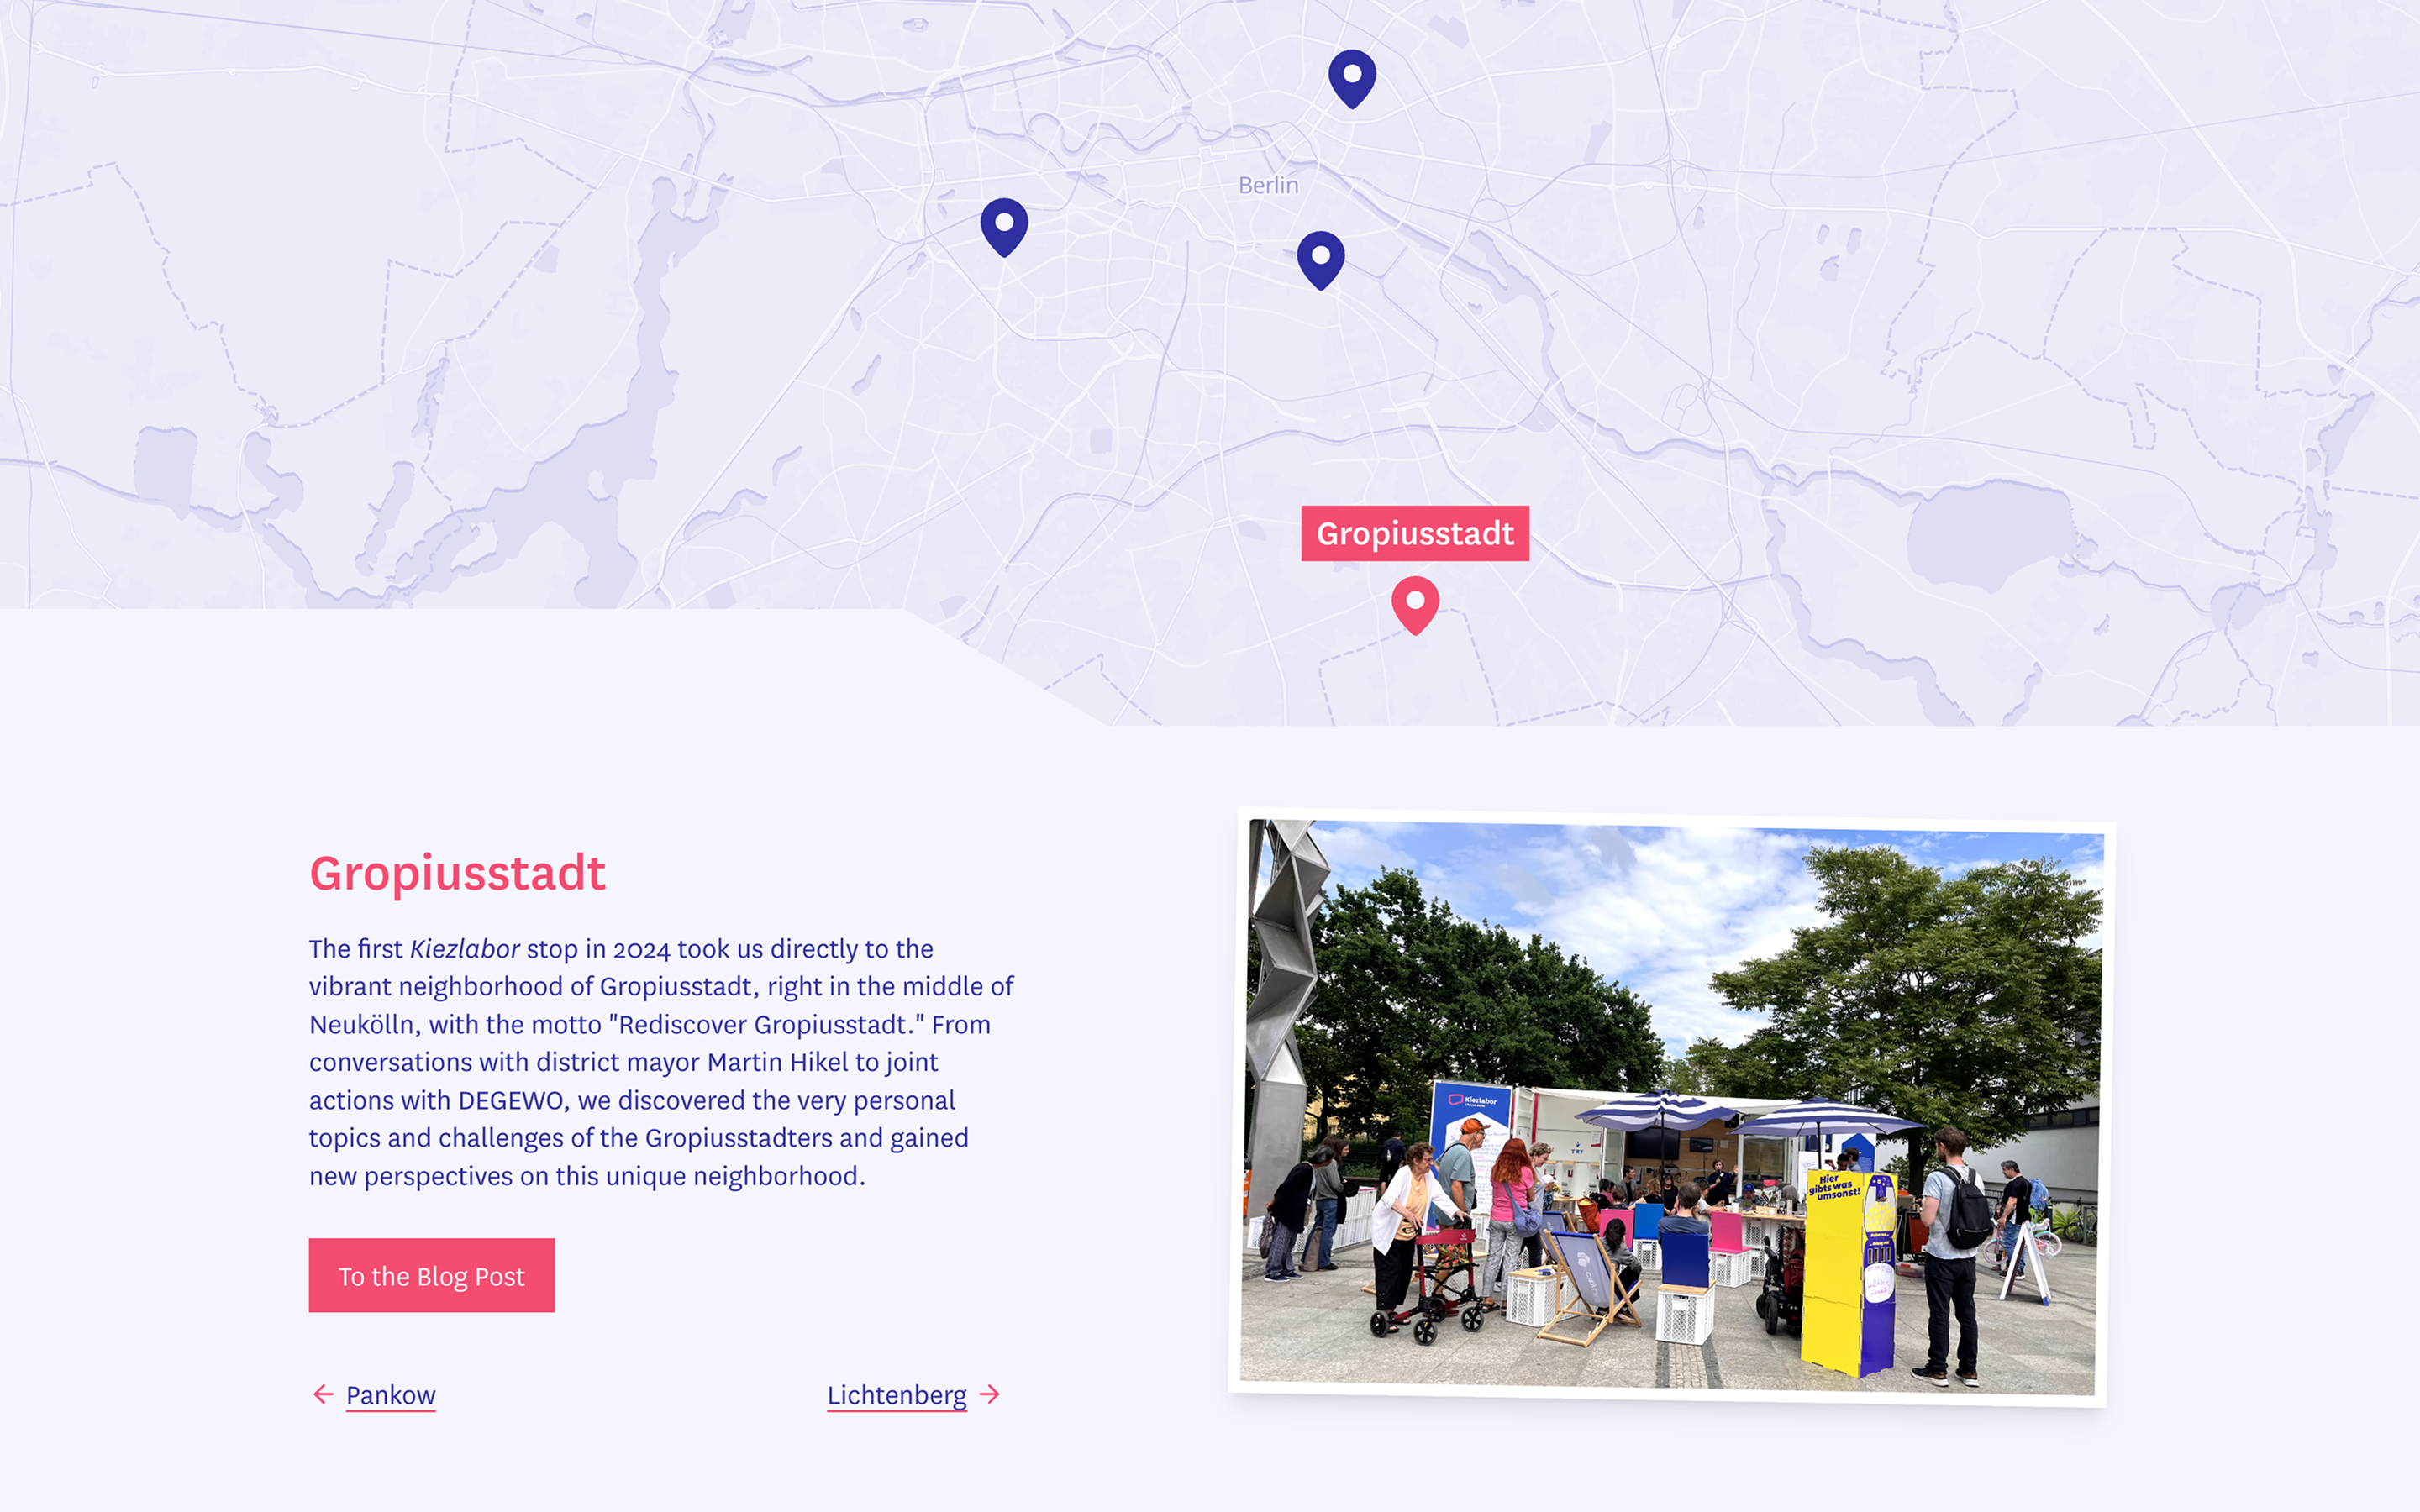The width and height of the screenshot is (2420, 1512).
Task: Select the blue map pin just below the Berlin label
Action: (1321, 260)
